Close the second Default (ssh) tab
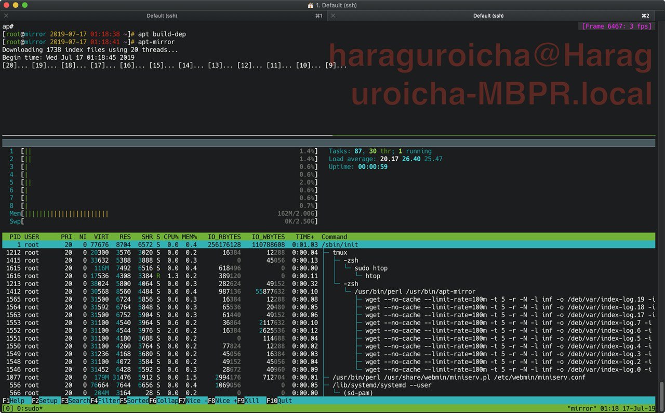Screen dimensions: 665x413 (332, 16)
